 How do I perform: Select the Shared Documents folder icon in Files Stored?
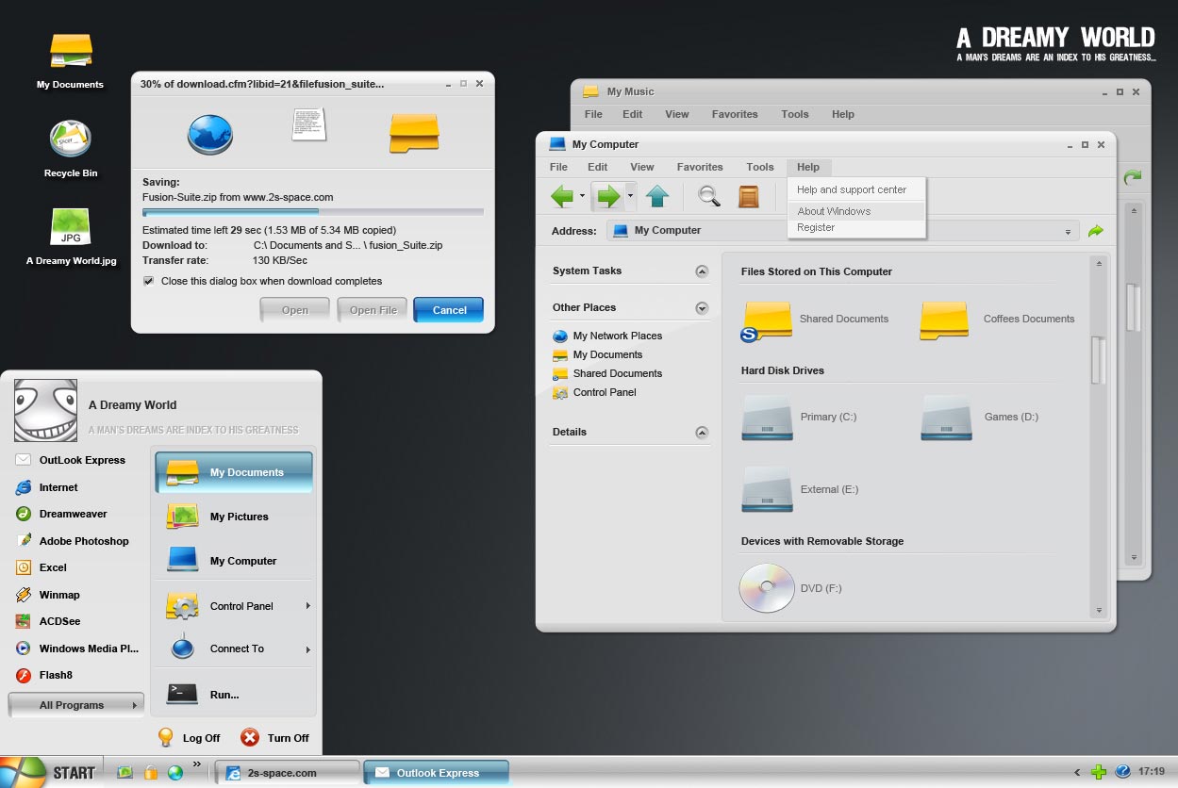766,320
